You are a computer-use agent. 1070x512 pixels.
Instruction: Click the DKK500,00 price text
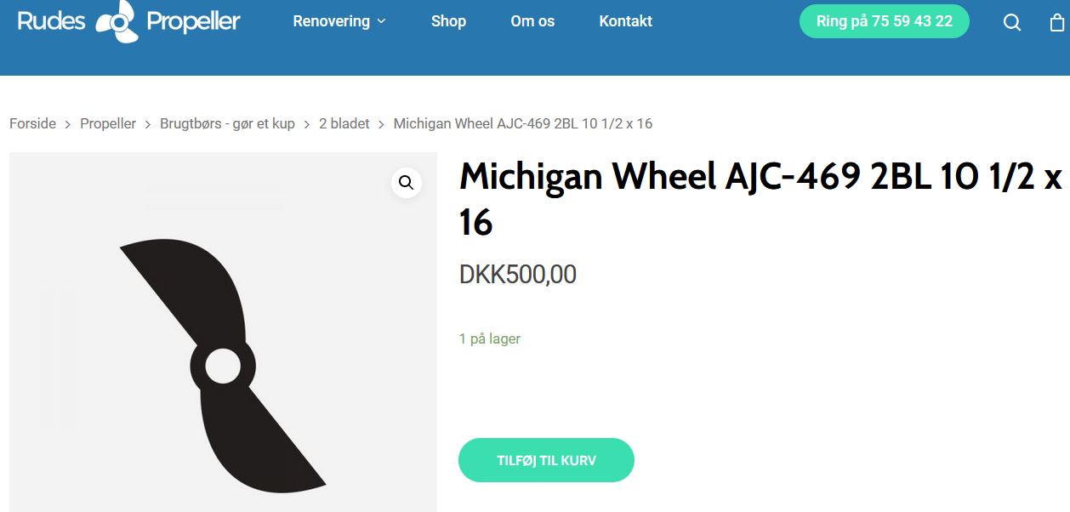point(518,275)
